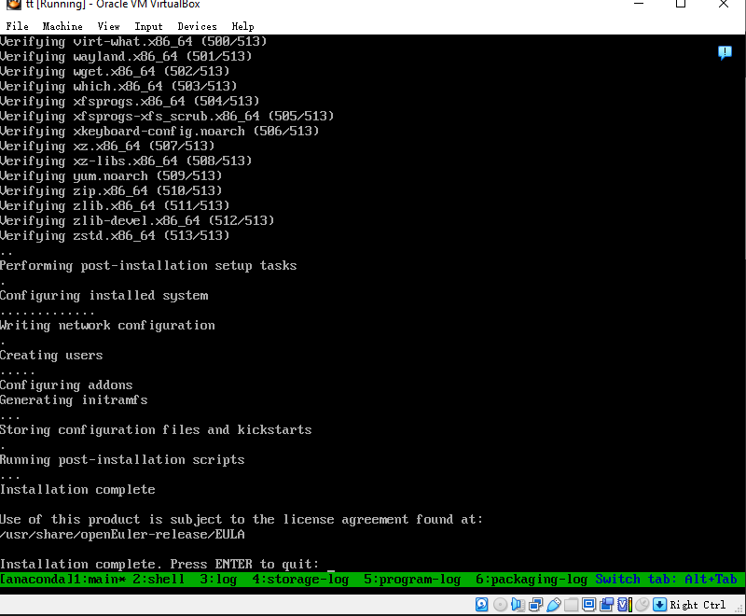Open the blue notification center icon
The width and height of the screenshot is (746, 616).
(x=725, y=53)
